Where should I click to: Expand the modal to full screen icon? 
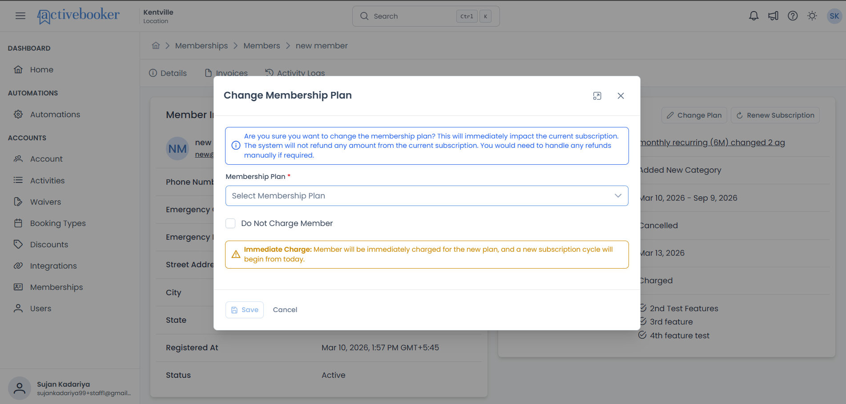tap(597, 96)
